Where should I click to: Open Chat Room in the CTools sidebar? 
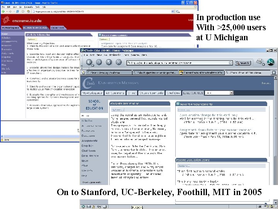pyautogui.click(x=88, y=151)
